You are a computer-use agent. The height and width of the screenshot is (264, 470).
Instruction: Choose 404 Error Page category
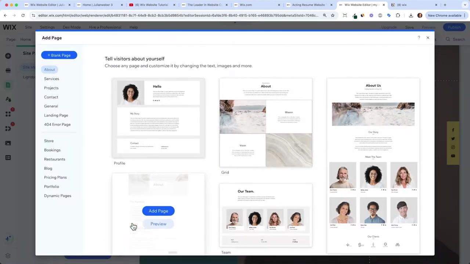(x=57, y=124)
